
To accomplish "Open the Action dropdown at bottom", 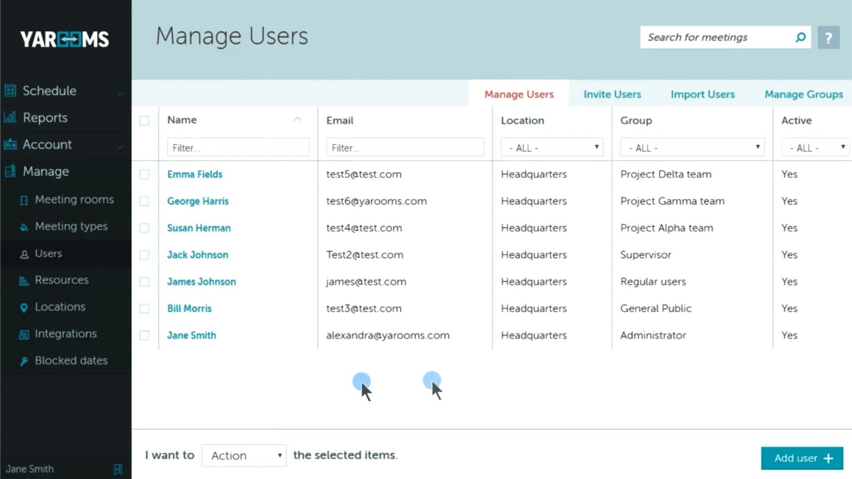I will click(x=244, y=455).
